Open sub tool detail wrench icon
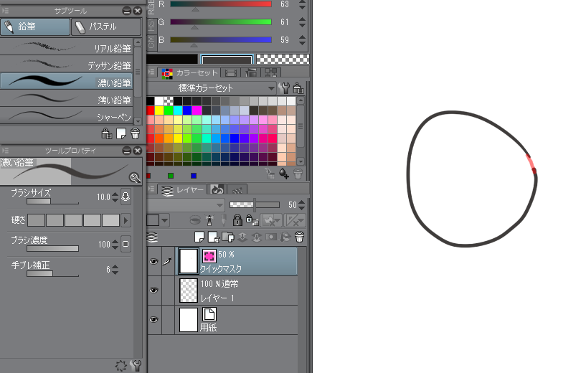This screenshot has width=586, height=373. coord(137,365)
